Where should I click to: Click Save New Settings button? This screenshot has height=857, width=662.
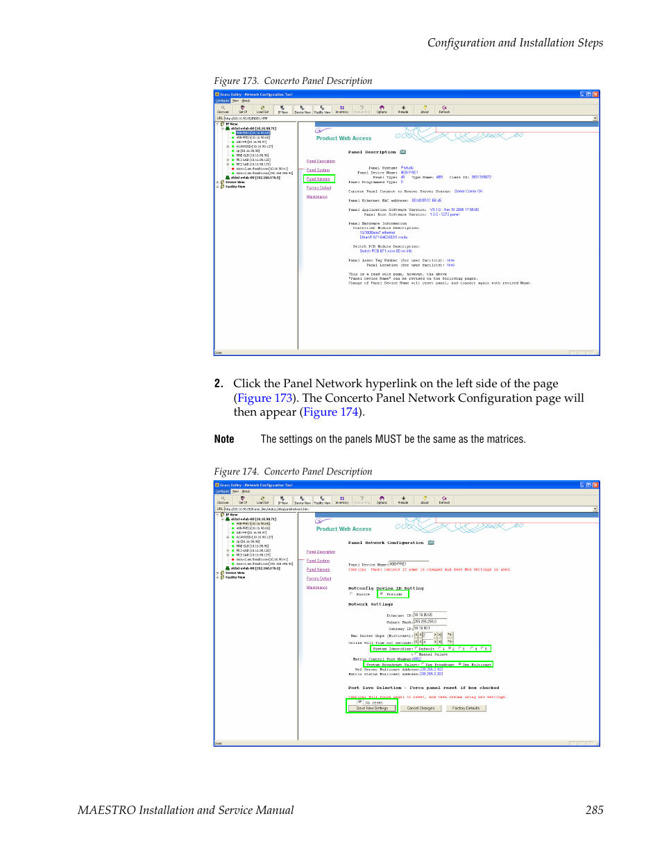pos(372,708)
